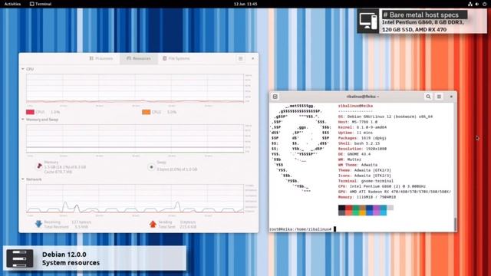This screenshot has width=491, height=276.
Task: Click the Memory and Swap history graph
Action: coord(135,139)
